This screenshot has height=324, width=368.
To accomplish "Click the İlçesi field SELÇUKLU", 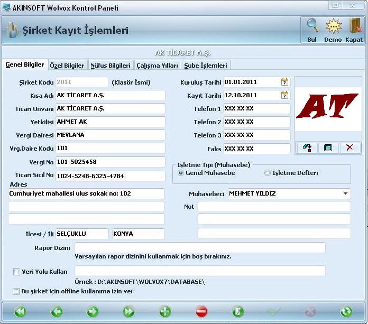I will pos(82,234).
